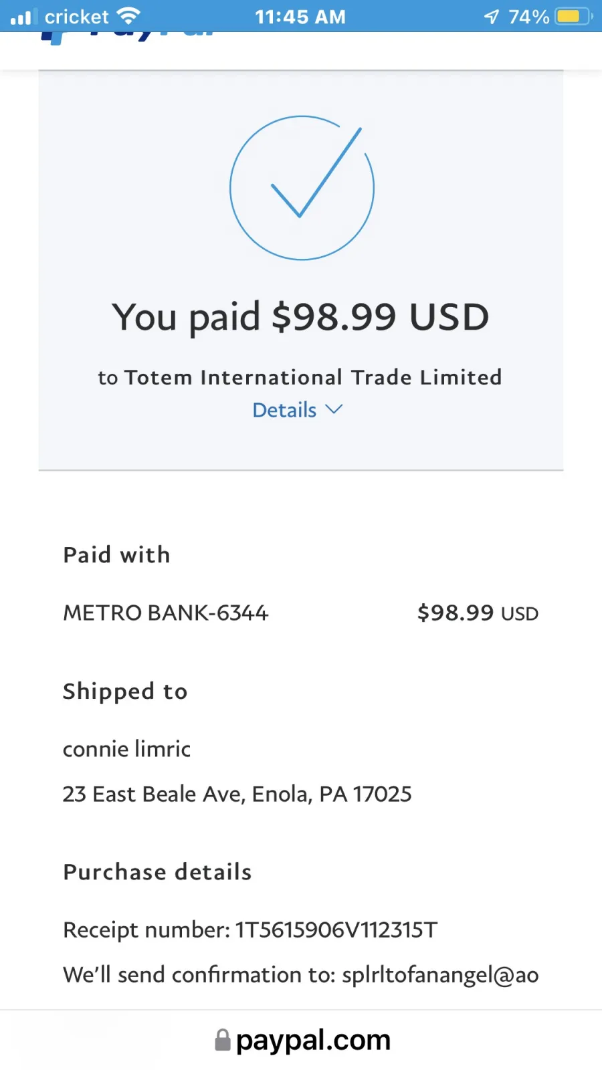Viewport: 602px width, 1070px height.
Task: Tap the shipping address 23 East Beale Ave
Action: 237,794
